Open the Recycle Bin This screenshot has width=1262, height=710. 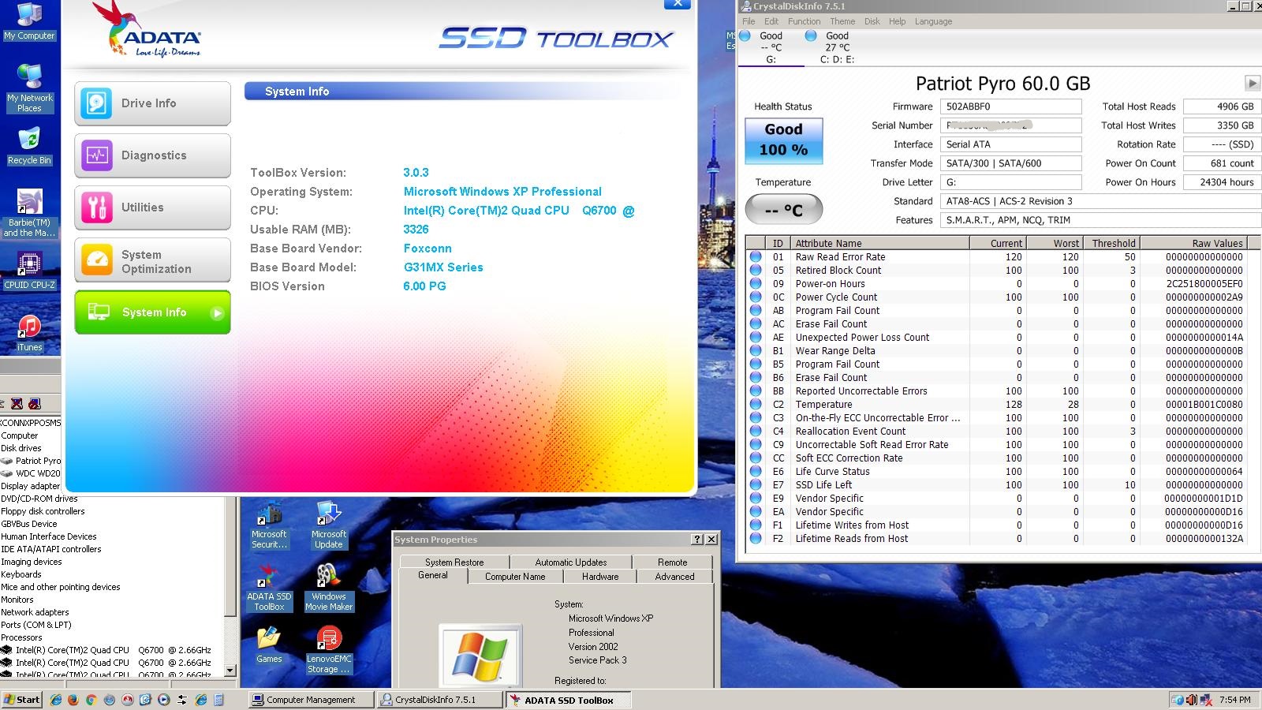point(29,146)
